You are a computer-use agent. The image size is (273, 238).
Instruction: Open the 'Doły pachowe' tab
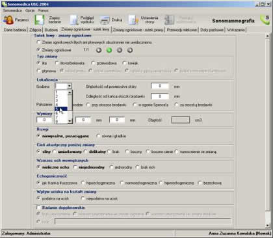212,30
